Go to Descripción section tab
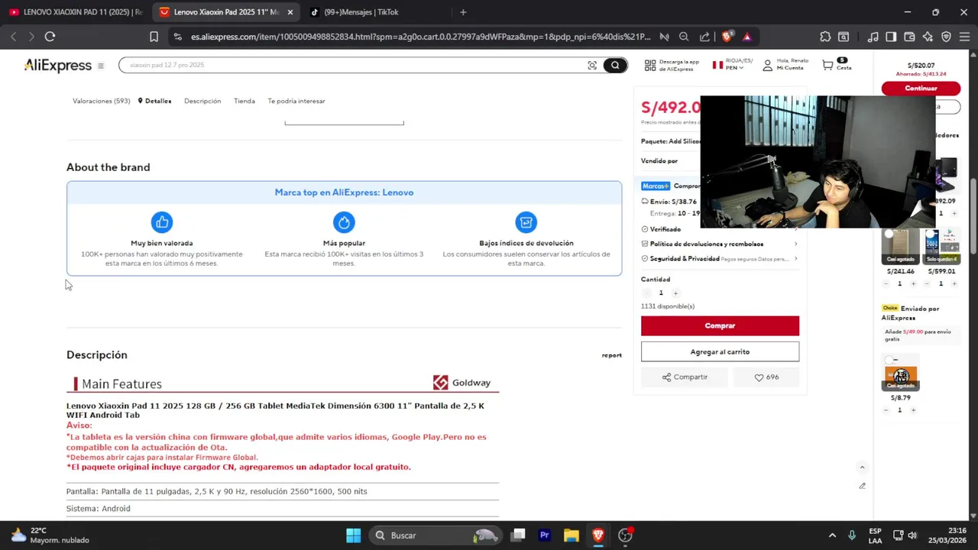 (x=202, y=101)
